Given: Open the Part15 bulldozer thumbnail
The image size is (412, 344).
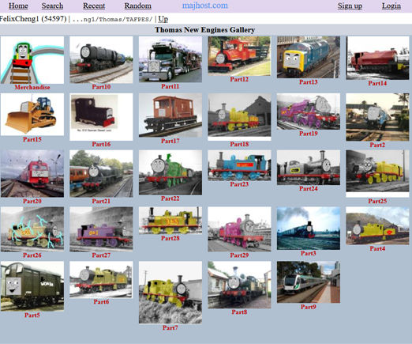Looking at the screenshot, I should coord(32,115).
